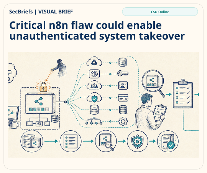Click the computer monitor at left edge
The height and width of the screenshot is (173, 207).
pyautogui.click(x=13, y=113)
